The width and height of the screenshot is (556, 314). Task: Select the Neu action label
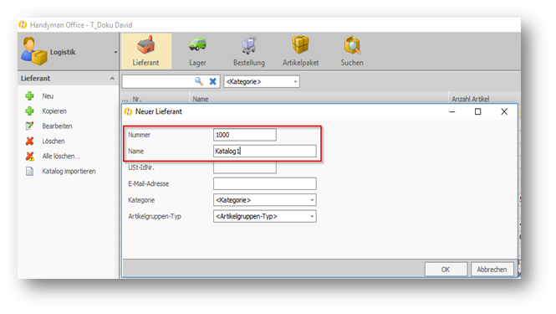click(x=48, y=96)
